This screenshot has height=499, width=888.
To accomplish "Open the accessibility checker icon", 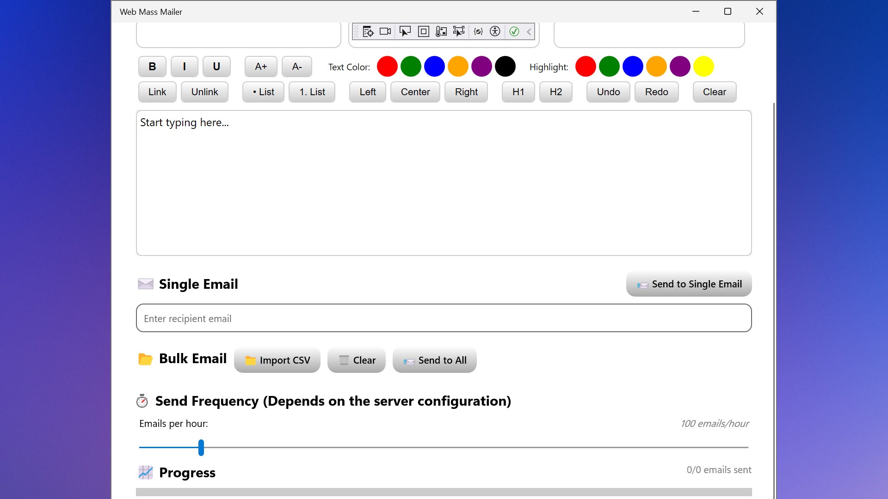I will click(495, 31).
